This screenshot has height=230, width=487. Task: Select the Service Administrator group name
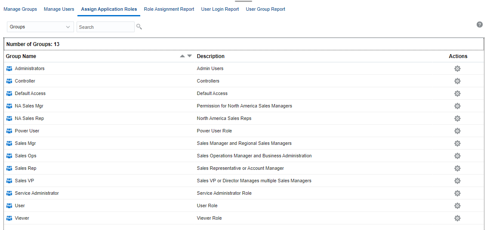tap(37, 193)
